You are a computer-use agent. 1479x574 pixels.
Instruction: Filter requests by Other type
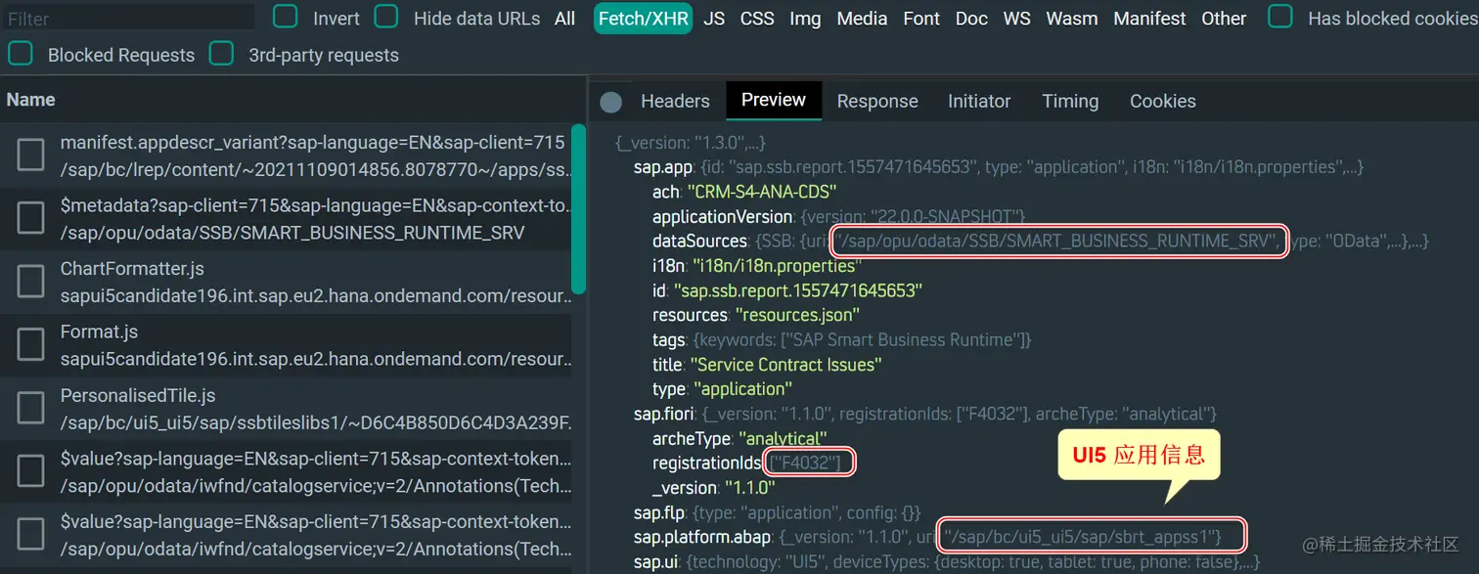pos(1224,19)
